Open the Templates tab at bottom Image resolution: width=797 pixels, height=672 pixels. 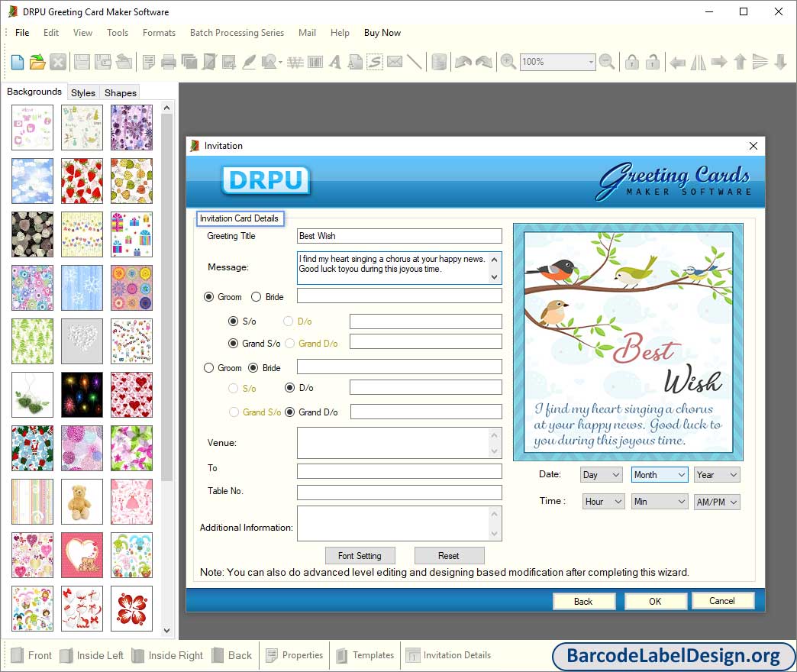click(x=365, y=655)
